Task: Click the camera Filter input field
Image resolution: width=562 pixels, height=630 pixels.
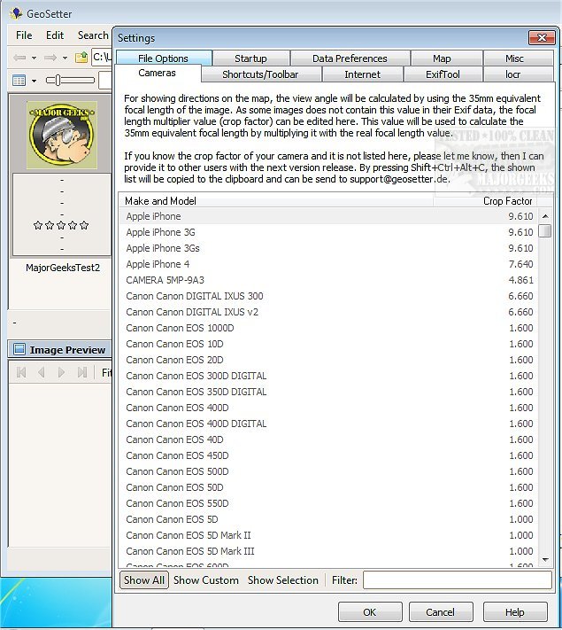Action: [x=458, y=580]
